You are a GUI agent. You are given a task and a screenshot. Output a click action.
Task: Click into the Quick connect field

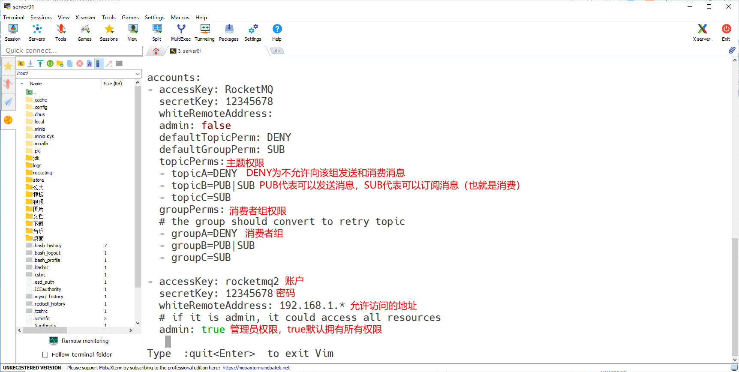pyautogui.click(x=72, y=51)
